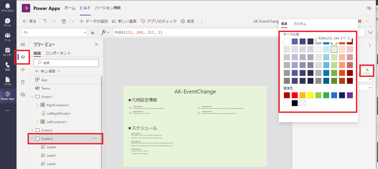
Task: Click データの追加 in the toolbar
Action: tap(94, 21)
